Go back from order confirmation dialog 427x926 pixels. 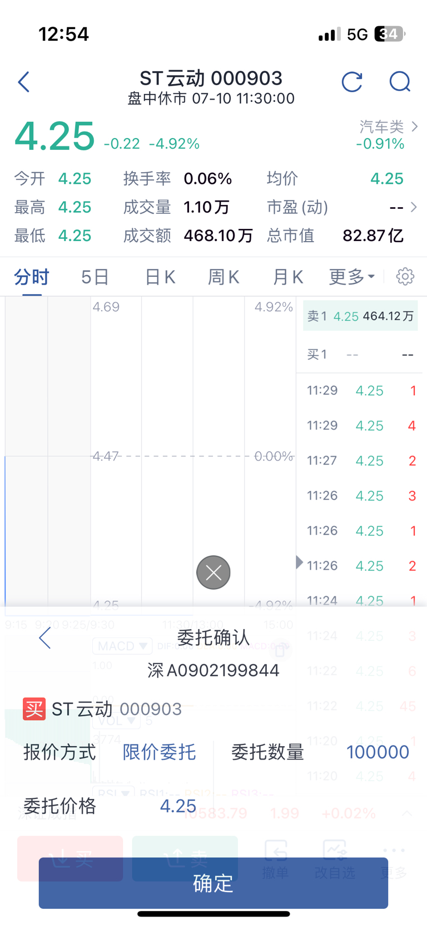pyautogui.click(x=45, y=638)
